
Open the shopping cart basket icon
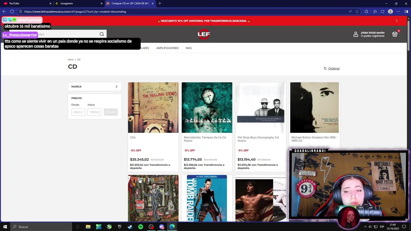(x=395, y=34)
